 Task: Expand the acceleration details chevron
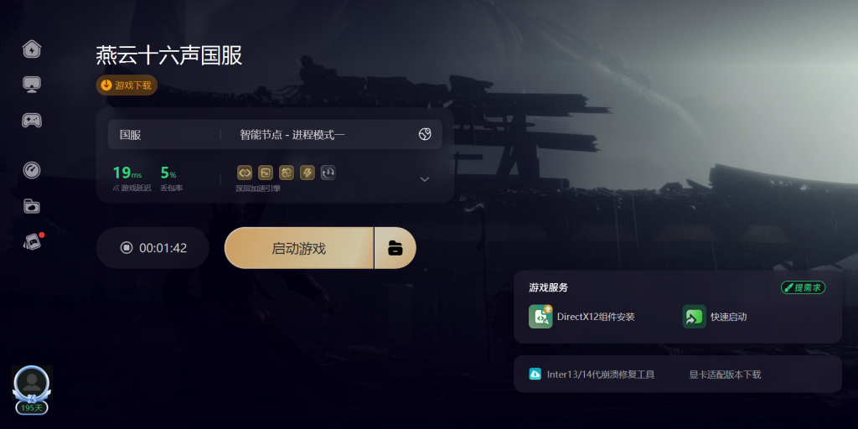(425, 179)
